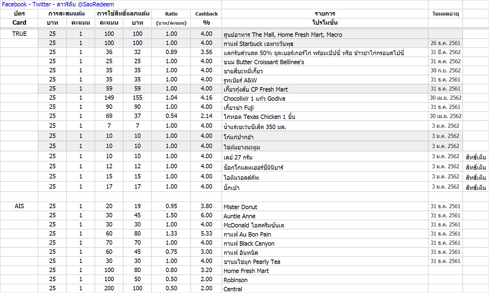Select the points value '36' in burger row

[109, 52]
